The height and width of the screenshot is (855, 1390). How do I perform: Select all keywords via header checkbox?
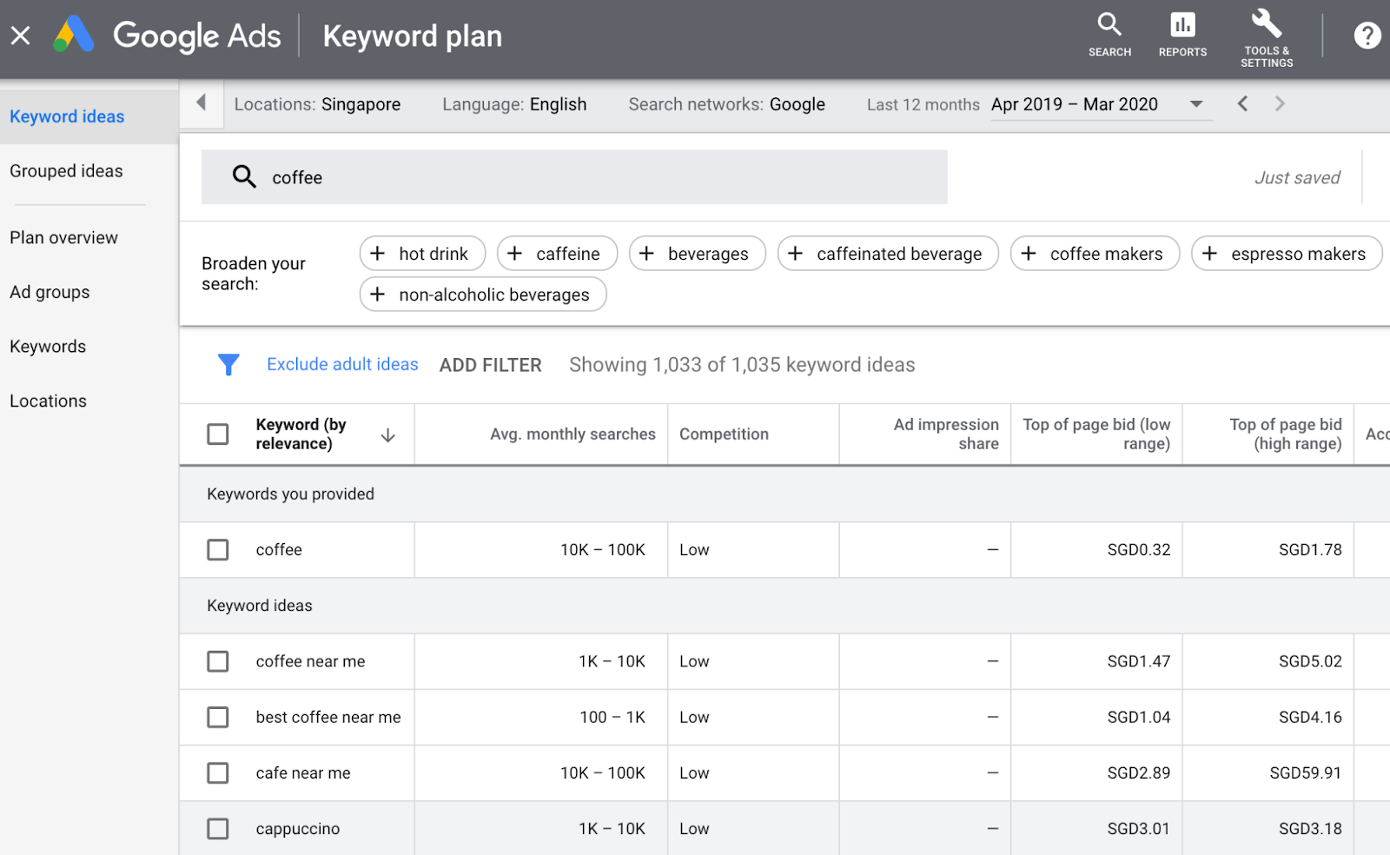pos(217,434)
